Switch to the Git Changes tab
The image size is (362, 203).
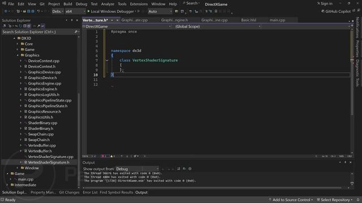coord(69,192)
